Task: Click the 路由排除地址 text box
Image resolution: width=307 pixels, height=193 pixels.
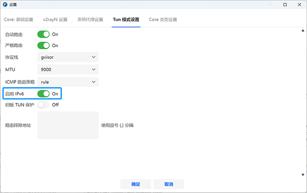Action: pos(68,125)
